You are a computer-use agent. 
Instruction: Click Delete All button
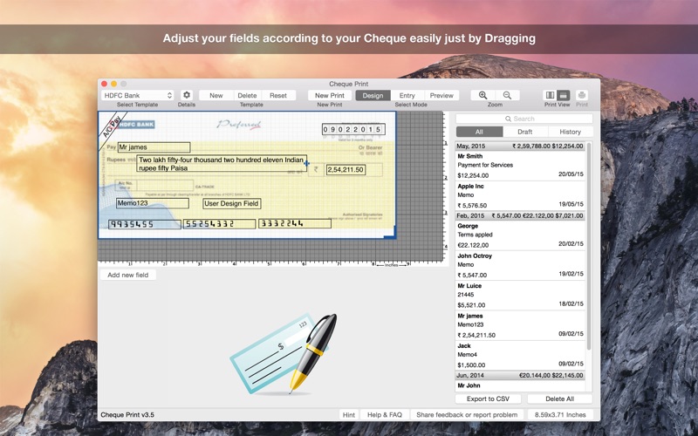click(559, 399)
